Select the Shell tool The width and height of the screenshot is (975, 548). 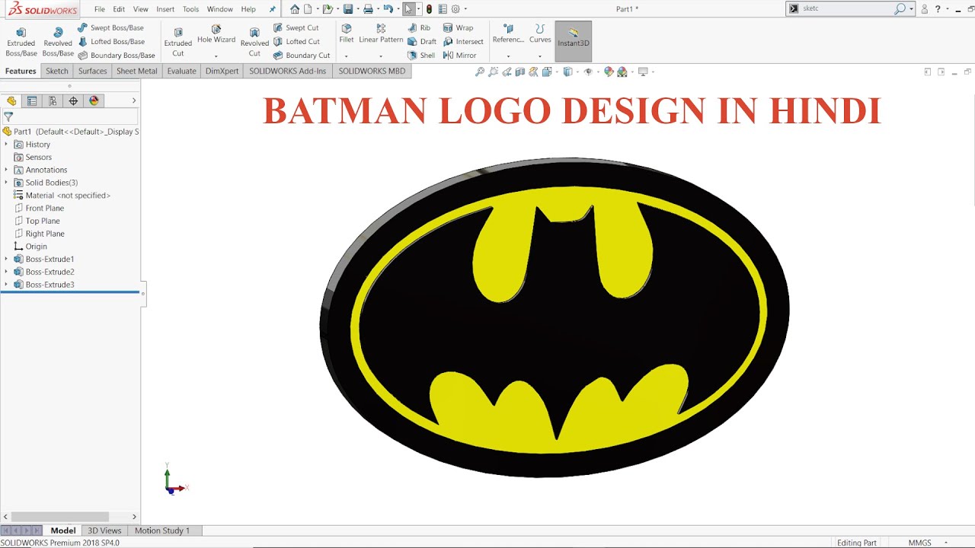coord(421,56)
